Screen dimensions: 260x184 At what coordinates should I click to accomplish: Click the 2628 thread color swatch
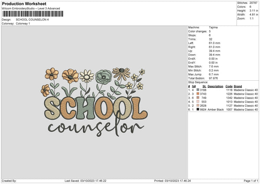click(x=198, y=105)
